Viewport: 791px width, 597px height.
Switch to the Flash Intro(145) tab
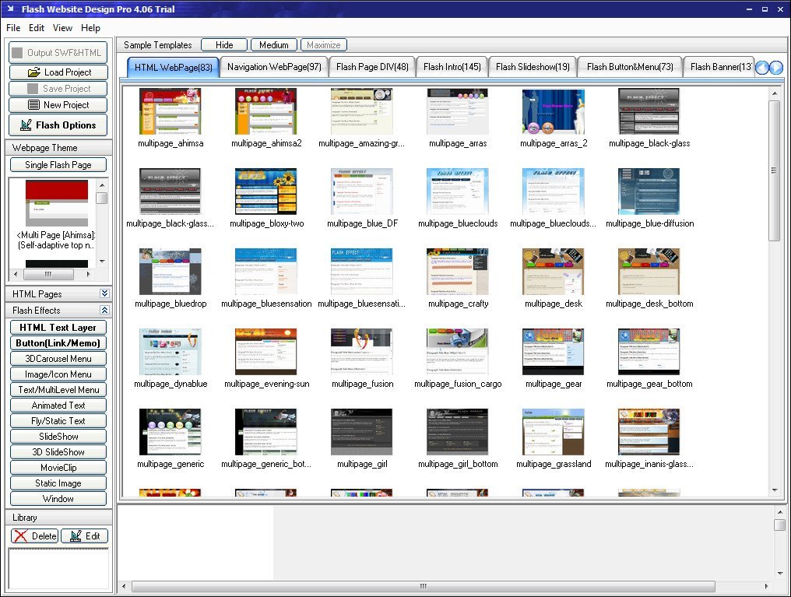point(452,67)
